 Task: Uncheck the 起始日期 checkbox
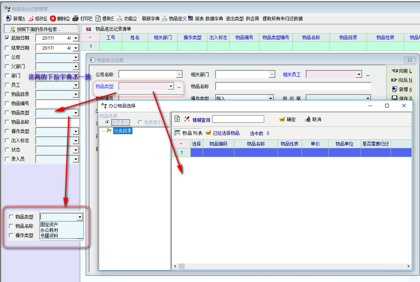(x=7, y=38)
